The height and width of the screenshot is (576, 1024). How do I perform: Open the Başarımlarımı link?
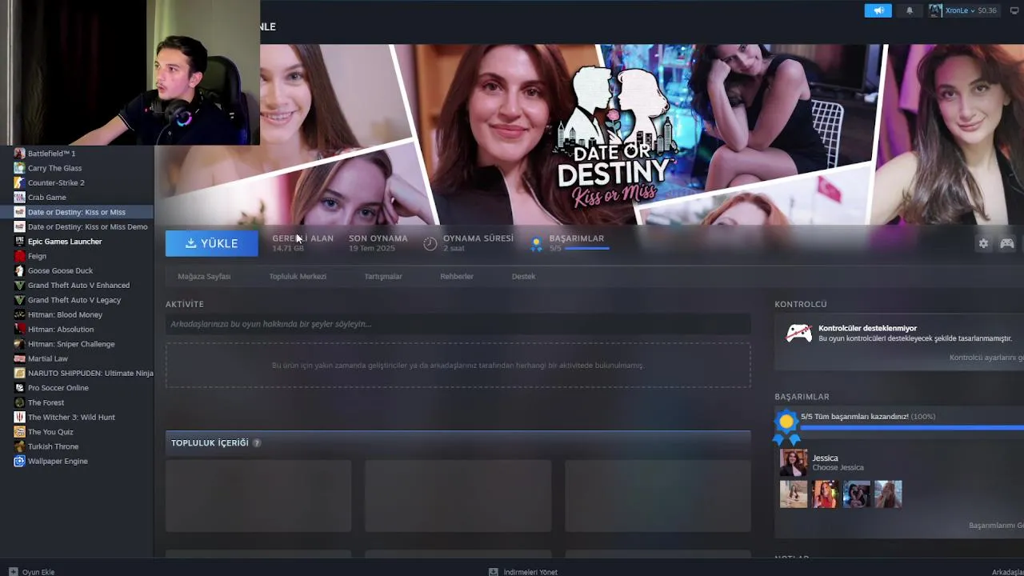pos(996,526)
